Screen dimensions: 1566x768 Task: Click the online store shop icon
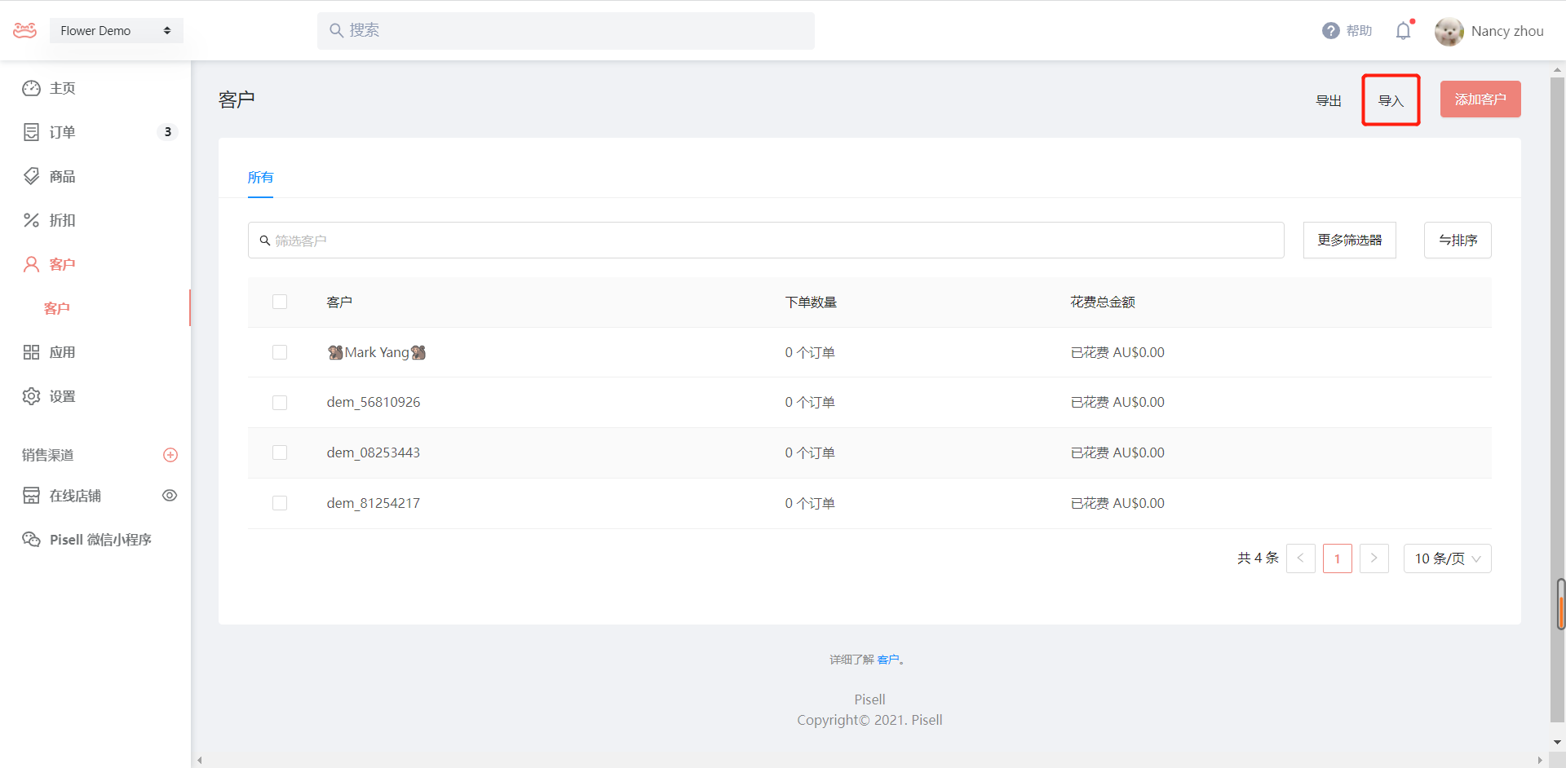tap(31, 496)
